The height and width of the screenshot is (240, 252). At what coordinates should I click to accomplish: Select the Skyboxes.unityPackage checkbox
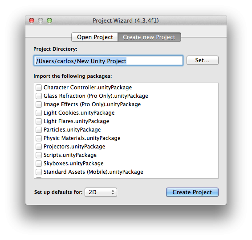pyautogui.click(x=39, y=164)
